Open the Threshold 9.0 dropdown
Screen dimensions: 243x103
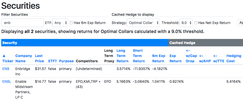[186, 23]
